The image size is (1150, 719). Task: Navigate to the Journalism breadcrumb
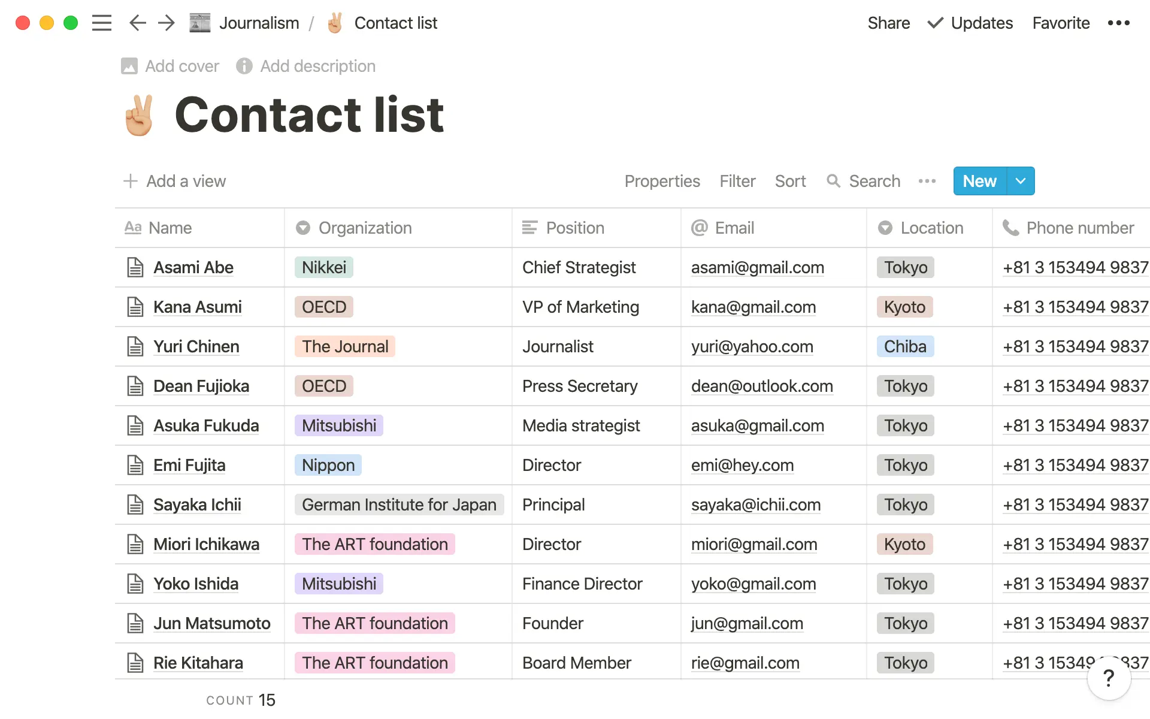[x=259, y=23]
